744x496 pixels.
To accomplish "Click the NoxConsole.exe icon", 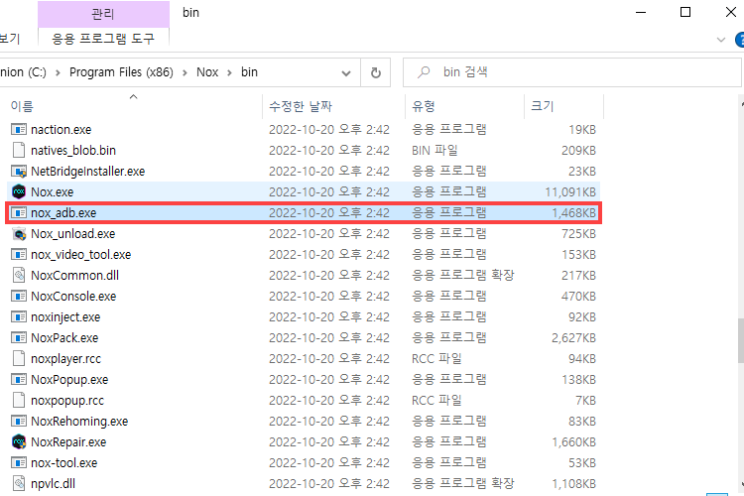I will [19, 297].
